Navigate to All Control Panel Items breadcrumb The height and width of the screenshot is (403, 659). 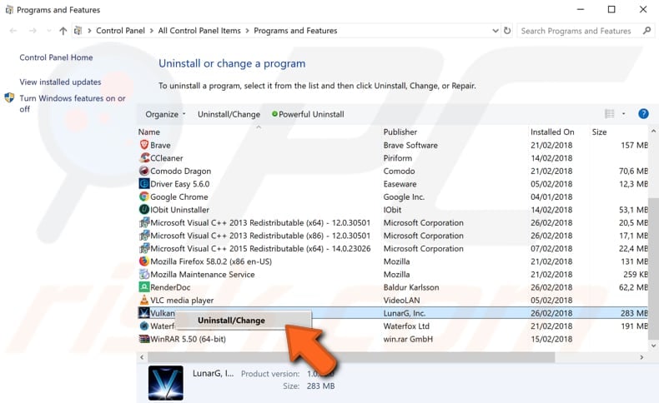(199, 31)
